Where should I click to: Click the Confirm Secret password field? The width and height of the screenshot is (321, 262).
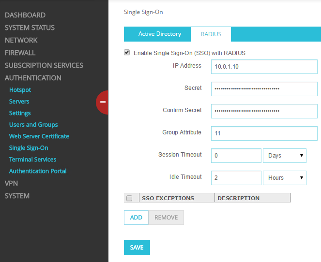(264, 111)
